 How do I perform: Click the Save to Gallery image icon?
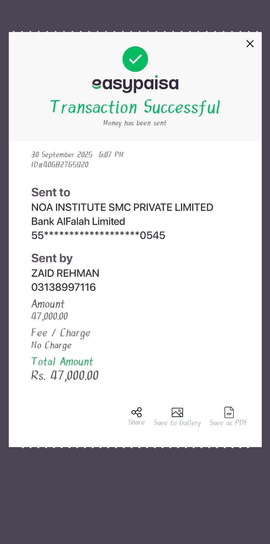pyautogui.click(x=177, y=412)
